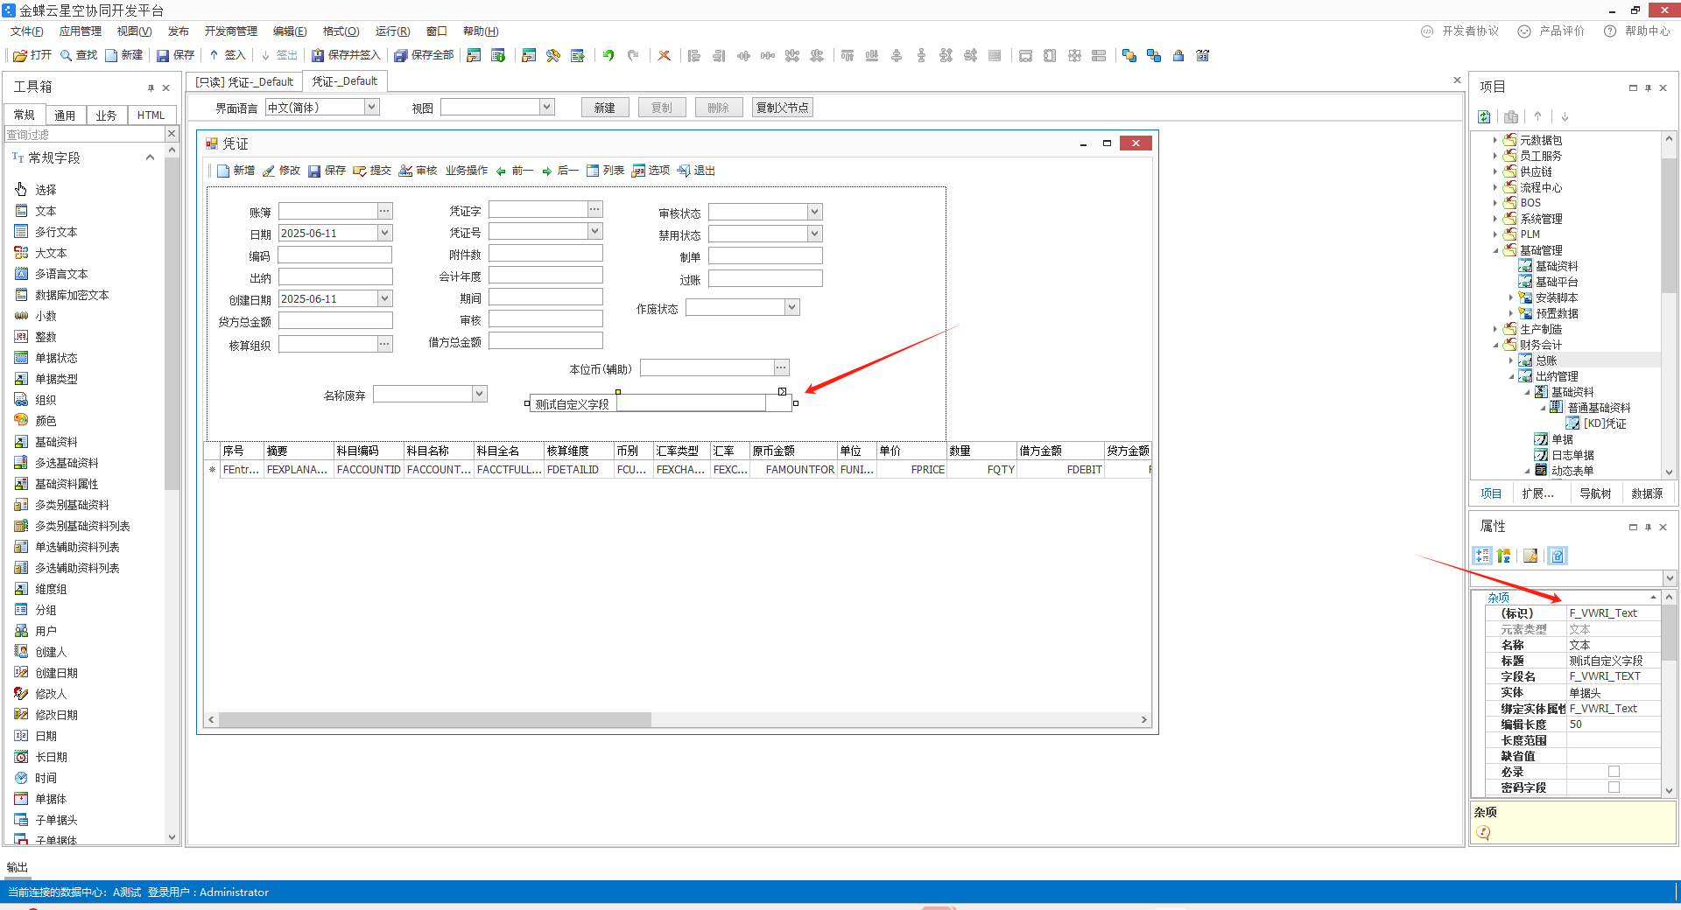
Task: Click the tab order 123 icon
Action: (1203, 55)
